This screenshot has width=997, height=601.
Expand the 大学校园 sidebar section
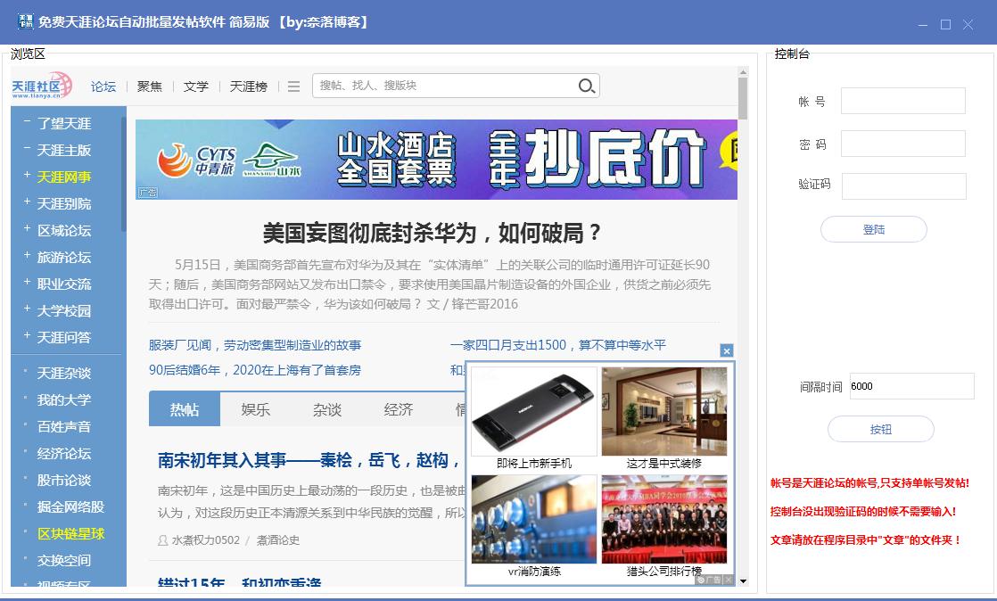(x=27, y=308)
